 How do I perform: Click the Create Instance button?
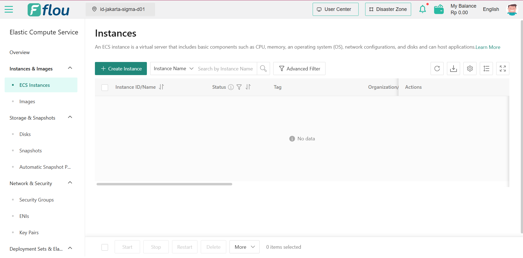click(x=121, y=69)
